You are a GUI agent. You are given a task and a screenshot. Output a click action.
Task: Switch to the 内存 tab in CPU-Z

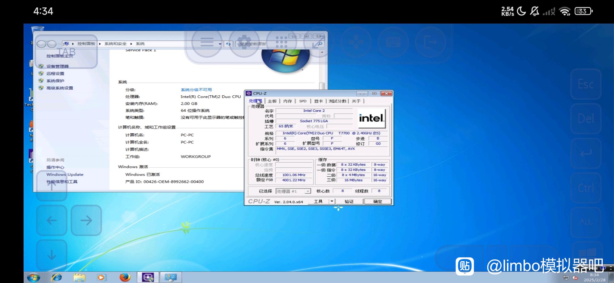click(x=288, y=101)
